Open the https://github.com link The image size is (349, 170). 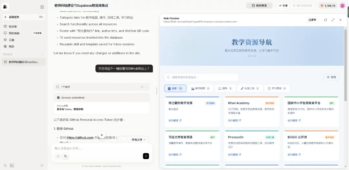tap(80, 137)
